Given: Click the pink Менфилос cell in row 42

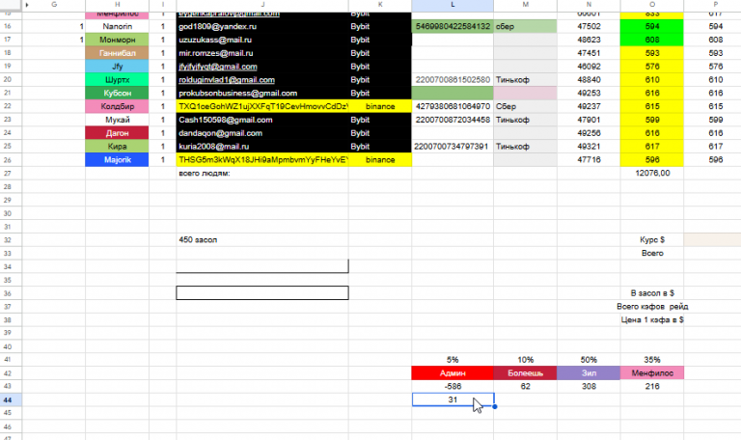Looking at the screenshot, I should [651, 372].
